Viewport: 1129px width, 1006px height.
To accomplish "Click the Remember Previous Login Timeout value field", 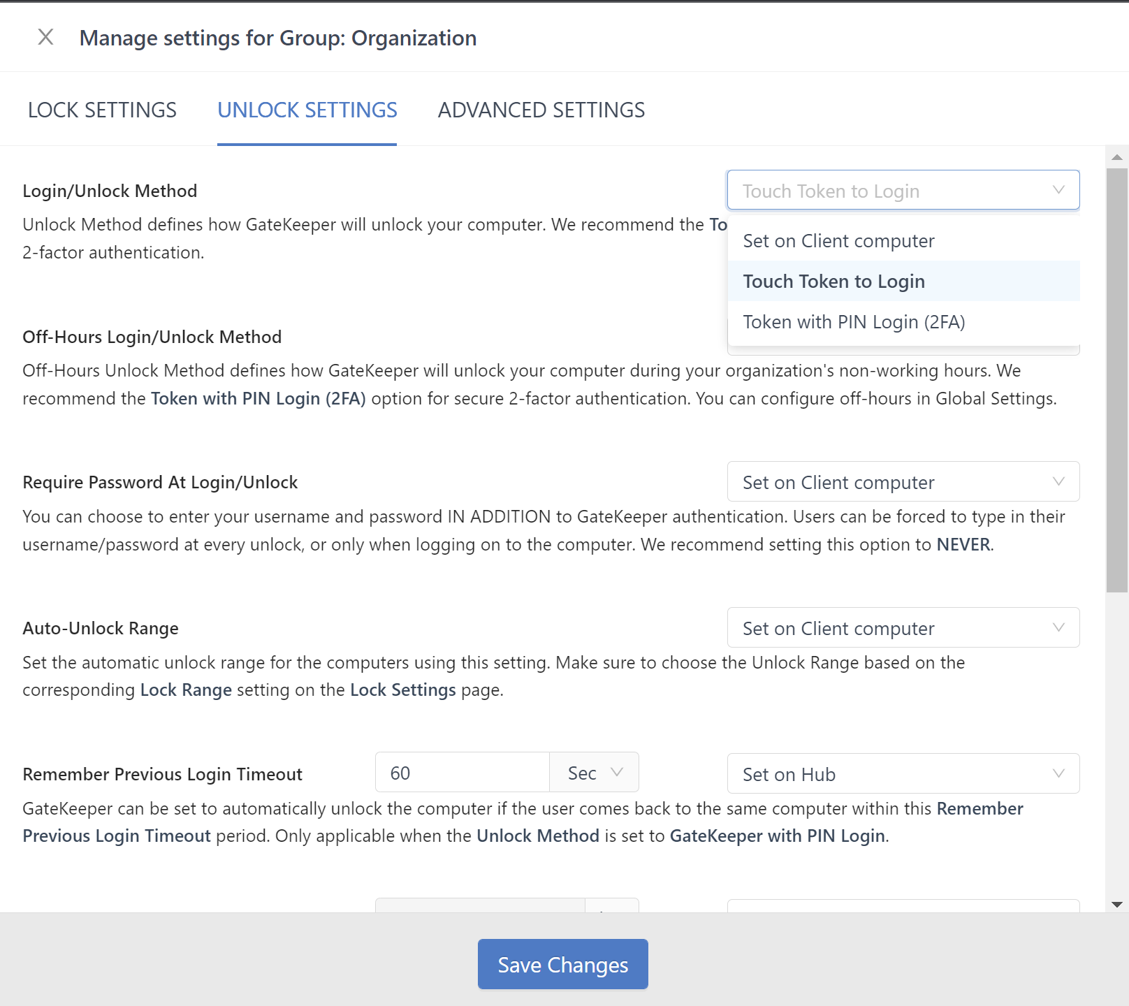I will (462, 773).
